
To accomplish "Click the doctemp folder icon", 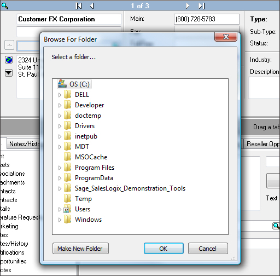I will pos(68,115).
